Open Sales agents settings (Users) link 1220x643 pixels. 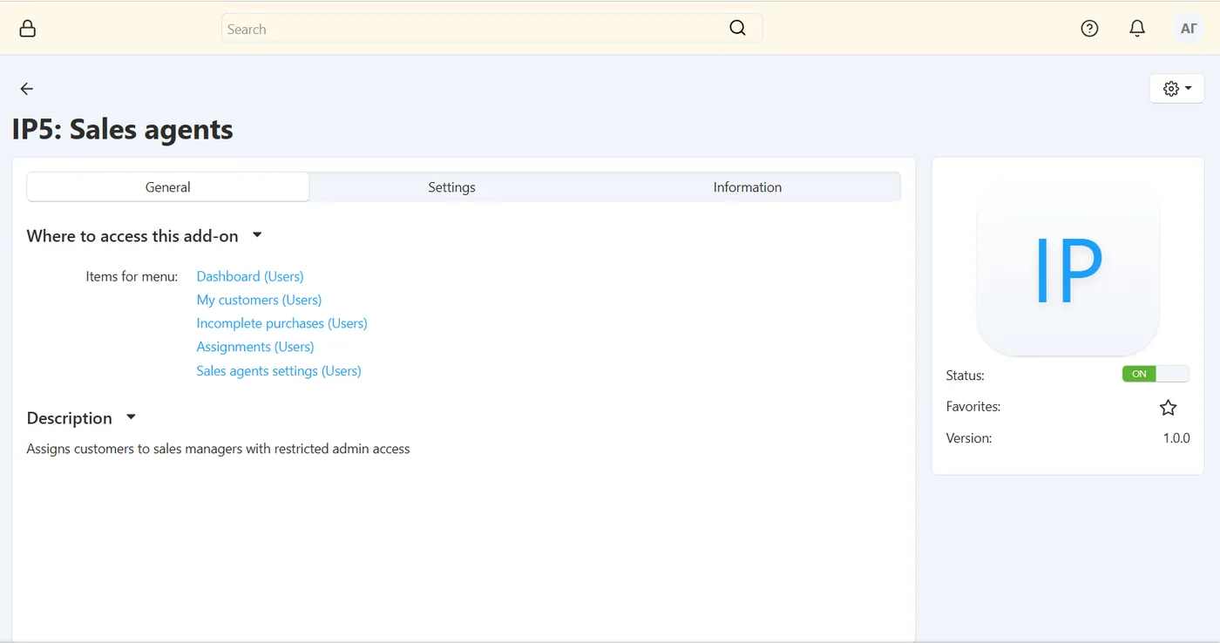[x=279, y=371]
